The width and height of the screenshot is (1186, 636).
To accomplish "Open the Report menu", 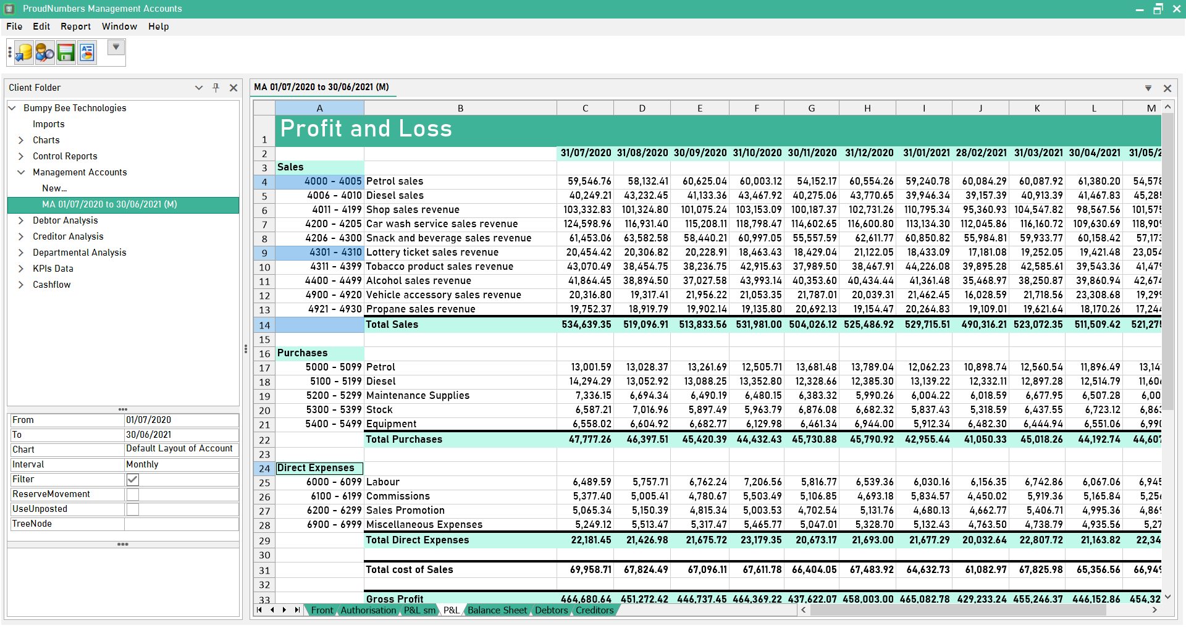I will [x=75, y=27].
